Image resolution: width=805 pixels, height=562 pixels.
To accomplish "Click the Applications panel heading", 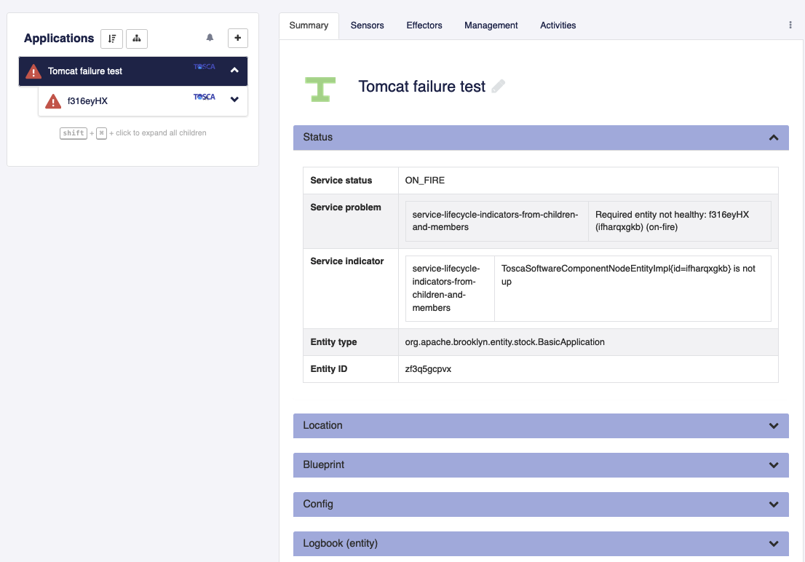I will pyautogui.click(x=59, y=39).
